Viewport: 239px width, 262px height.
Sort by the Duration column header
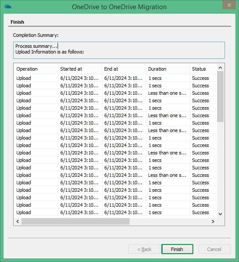[x=167, y=69]
